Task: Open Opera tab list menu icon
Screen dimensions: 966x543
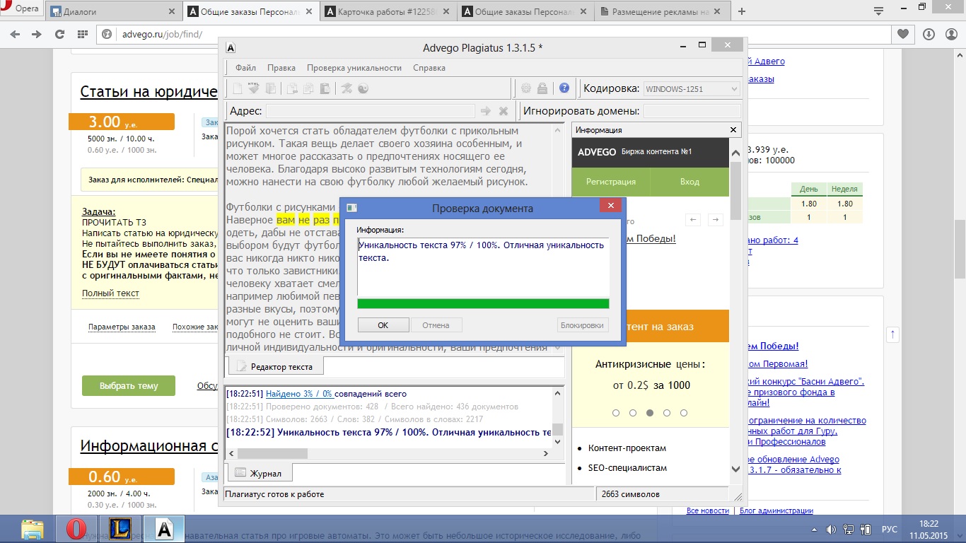Action: [x=879, y=12]
